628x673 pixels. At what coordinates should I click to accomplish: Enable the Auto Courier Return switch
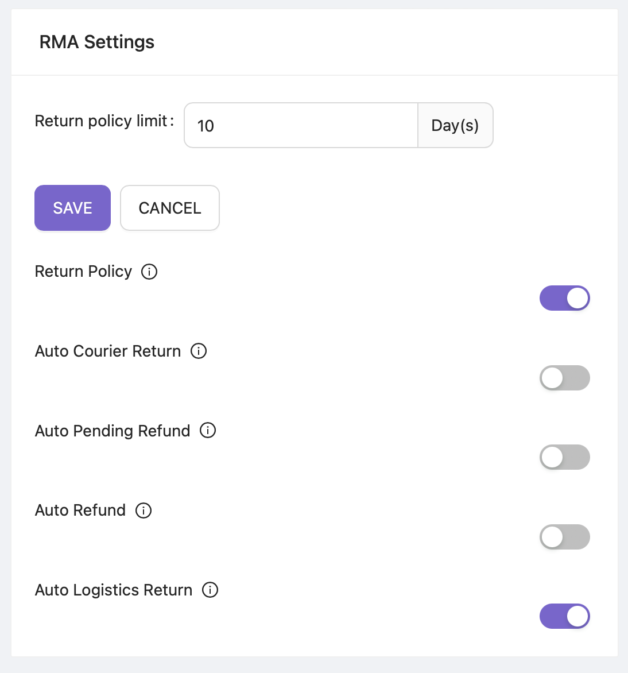click(565, 378)
